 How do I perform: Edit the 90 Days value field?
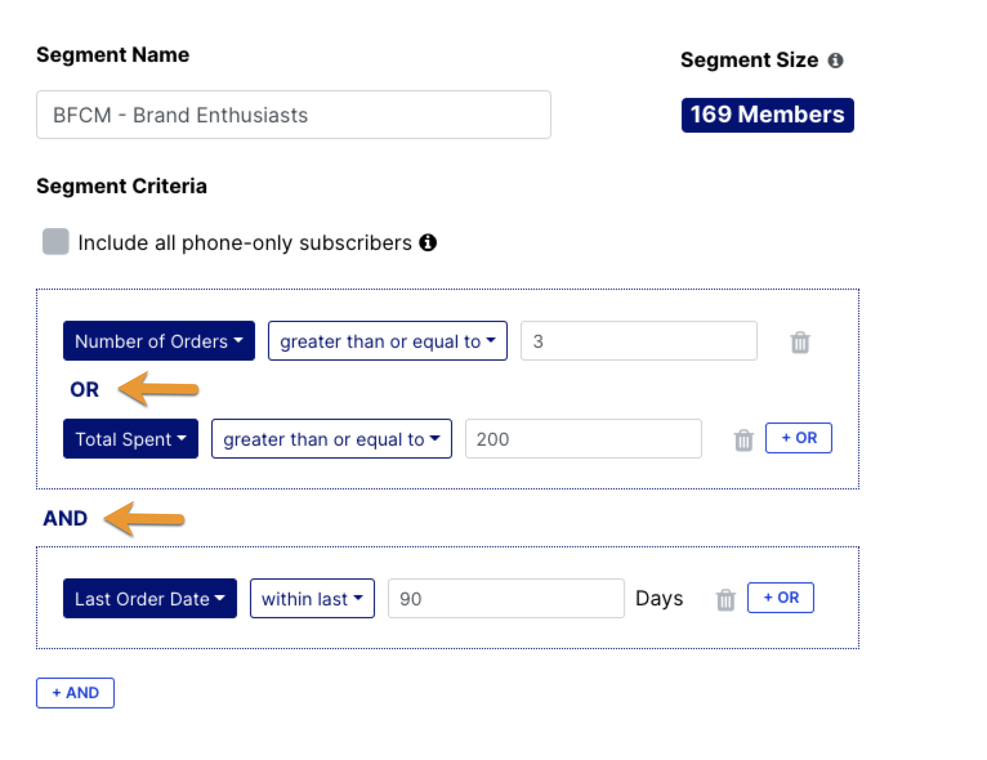click(x=505, y=599)
